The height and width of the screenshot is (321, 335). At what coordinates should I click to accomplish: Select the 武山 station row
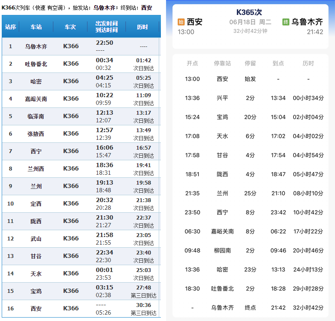[36, 239]
